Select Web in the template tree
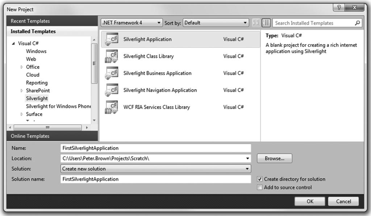This screenshot has height=216, width=371. 31,59
